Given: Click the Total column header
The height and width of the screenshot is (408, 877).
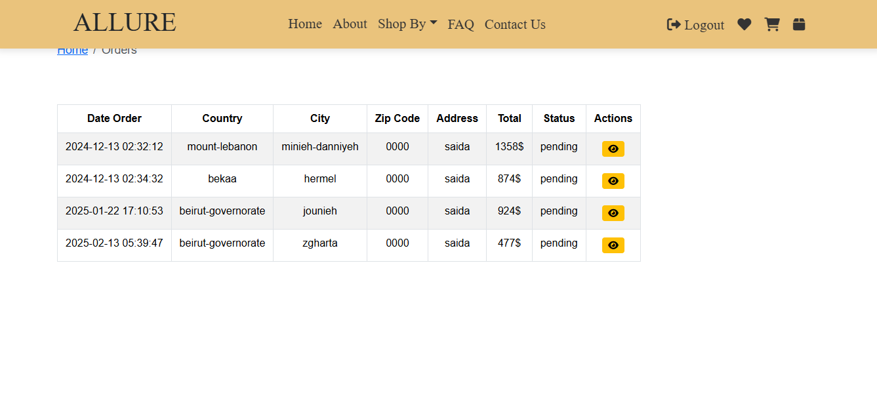Looking at the screenshot, I should [509, 119].
